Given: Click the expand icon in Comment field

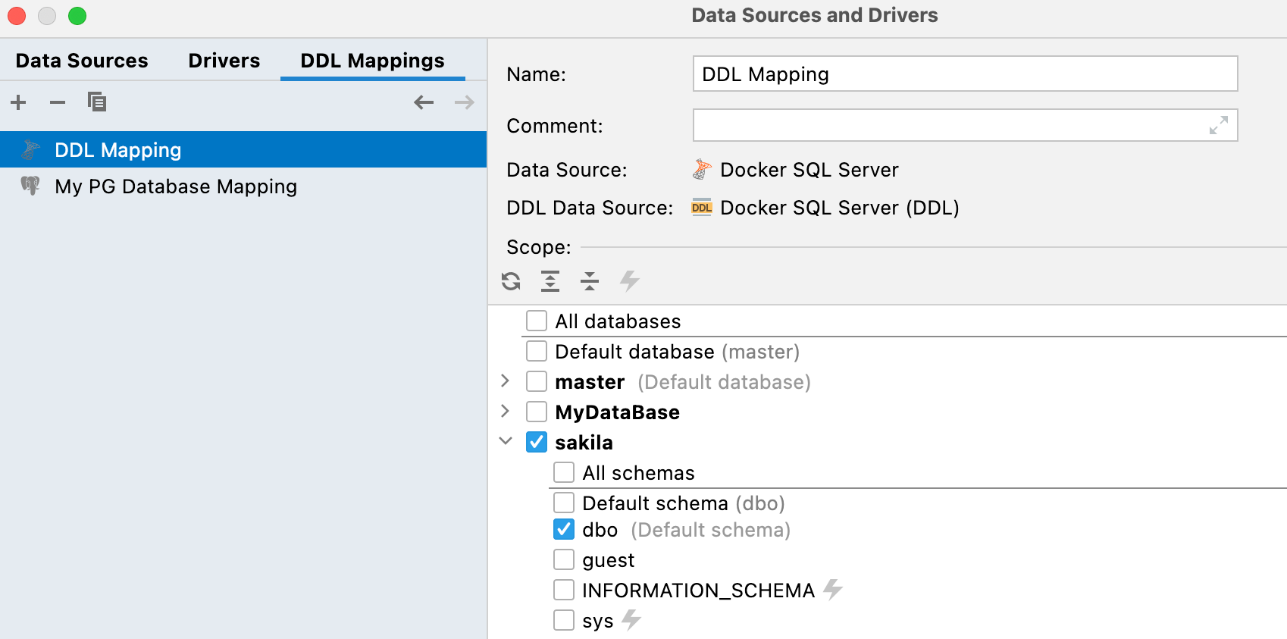Looking at the screenshot, I should (x=1218, y=126).
